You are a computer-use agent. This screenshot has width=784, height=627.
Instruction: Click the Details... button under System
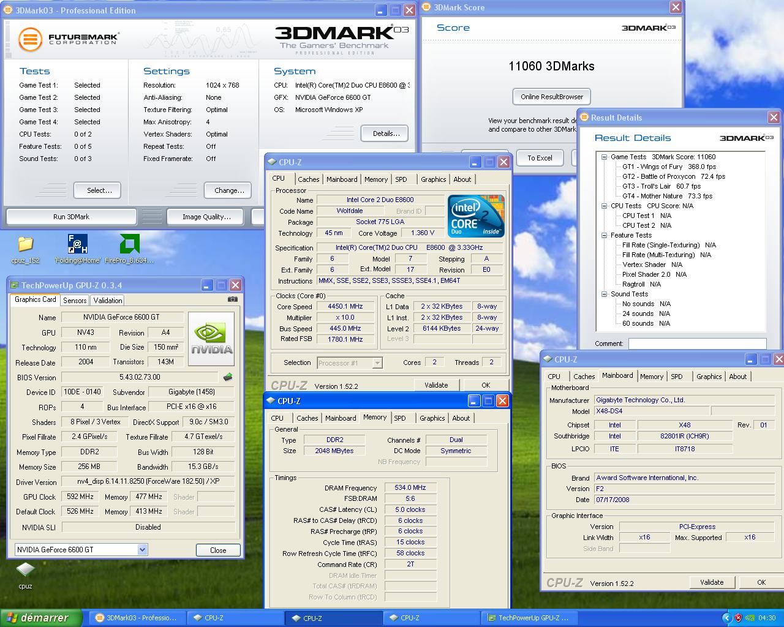pyautogui.click(x=386, y=133)
